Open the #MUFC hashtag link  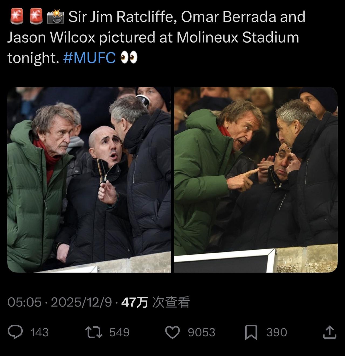click(89, 57)
